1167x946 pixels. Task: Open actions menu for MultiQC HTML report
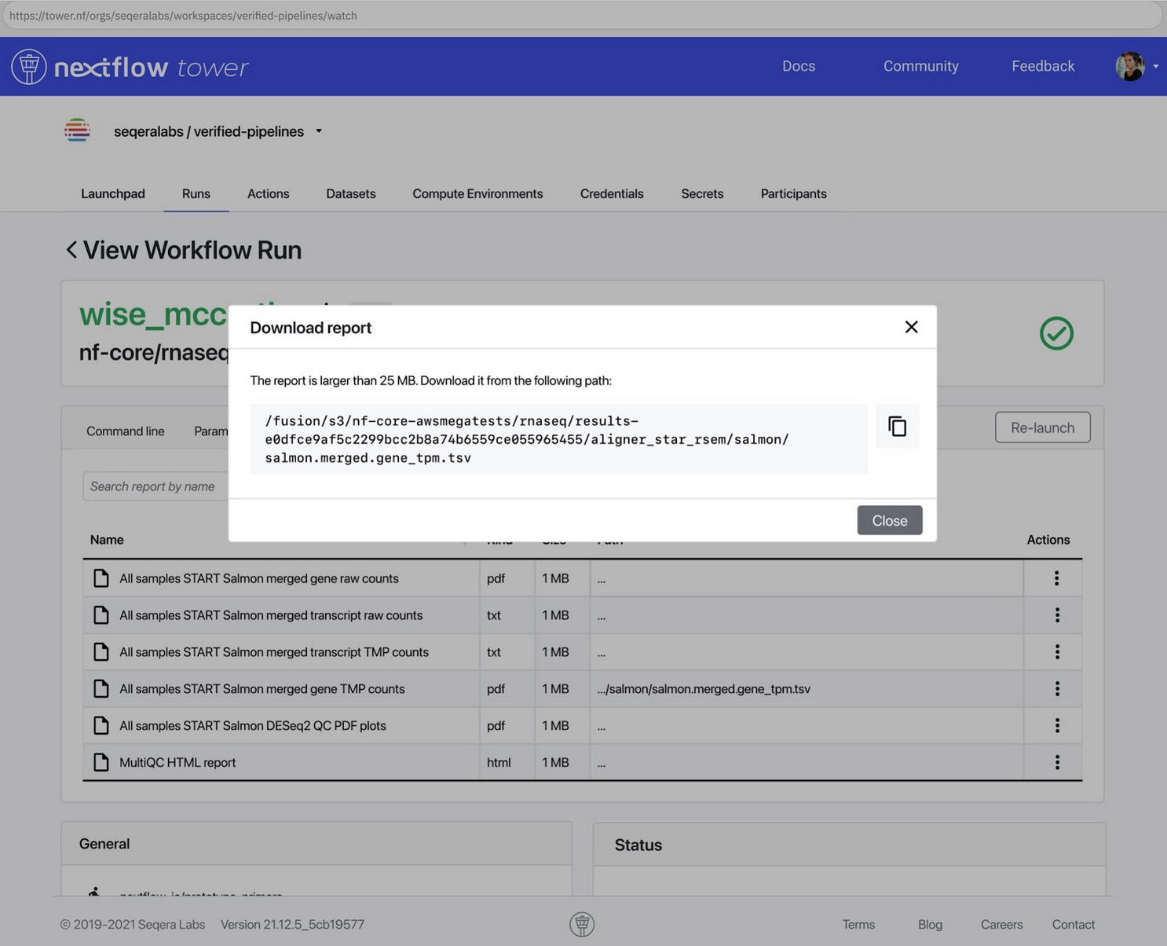1057,763
